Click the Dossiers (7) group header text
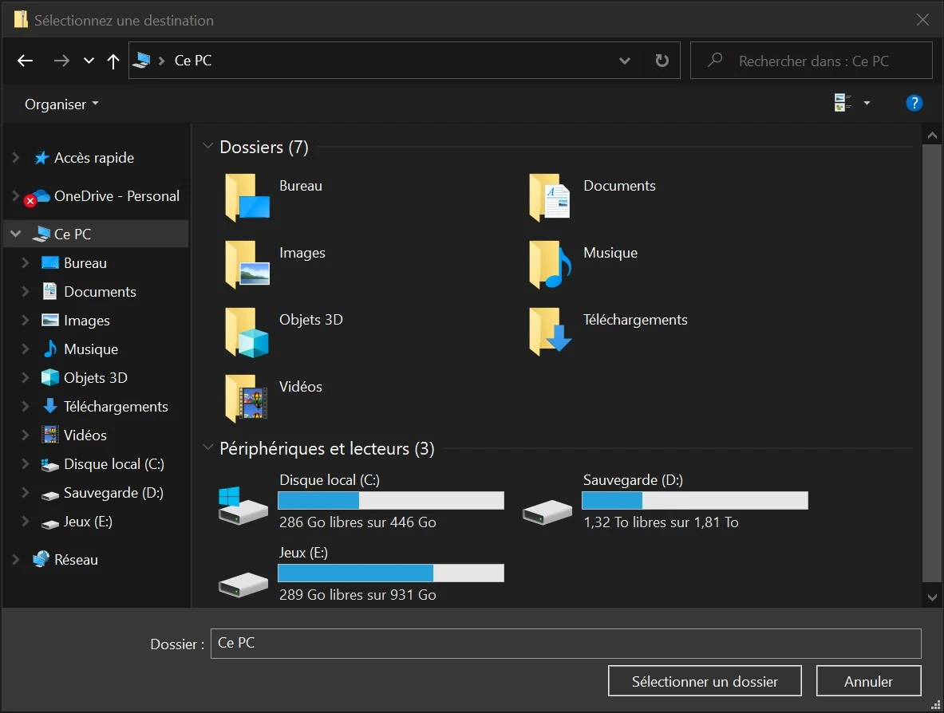Viewport: 944px width, 713px height. tap(263, 147)
